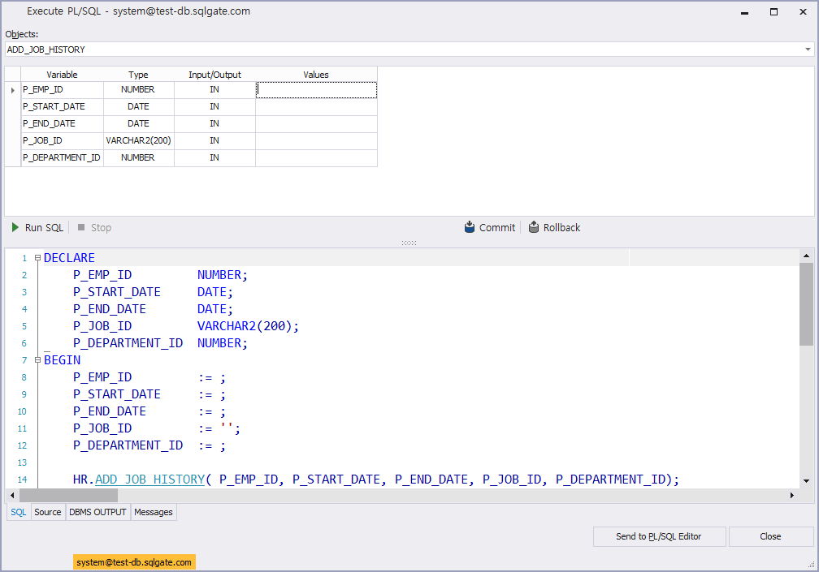This screenshot has height=572, width=819.
Task: Place cursor on the BEGIN keyword
Action: coord(62,359)
